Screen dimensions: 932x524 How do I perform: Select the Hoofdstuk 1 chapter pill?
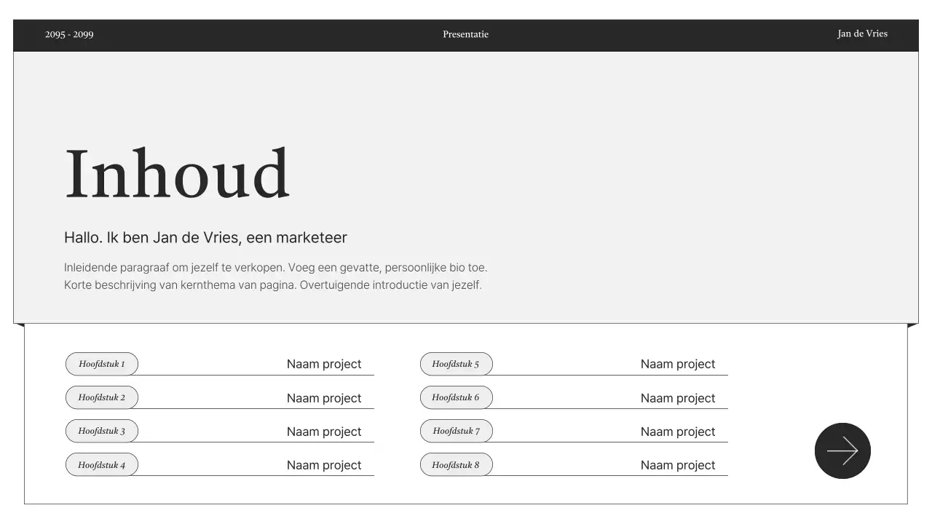(101, 364)
